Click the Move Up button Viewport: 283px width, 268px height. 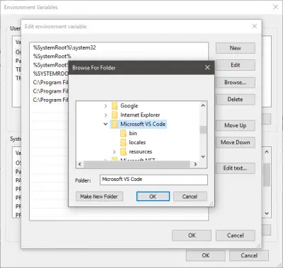click(236, 125)
